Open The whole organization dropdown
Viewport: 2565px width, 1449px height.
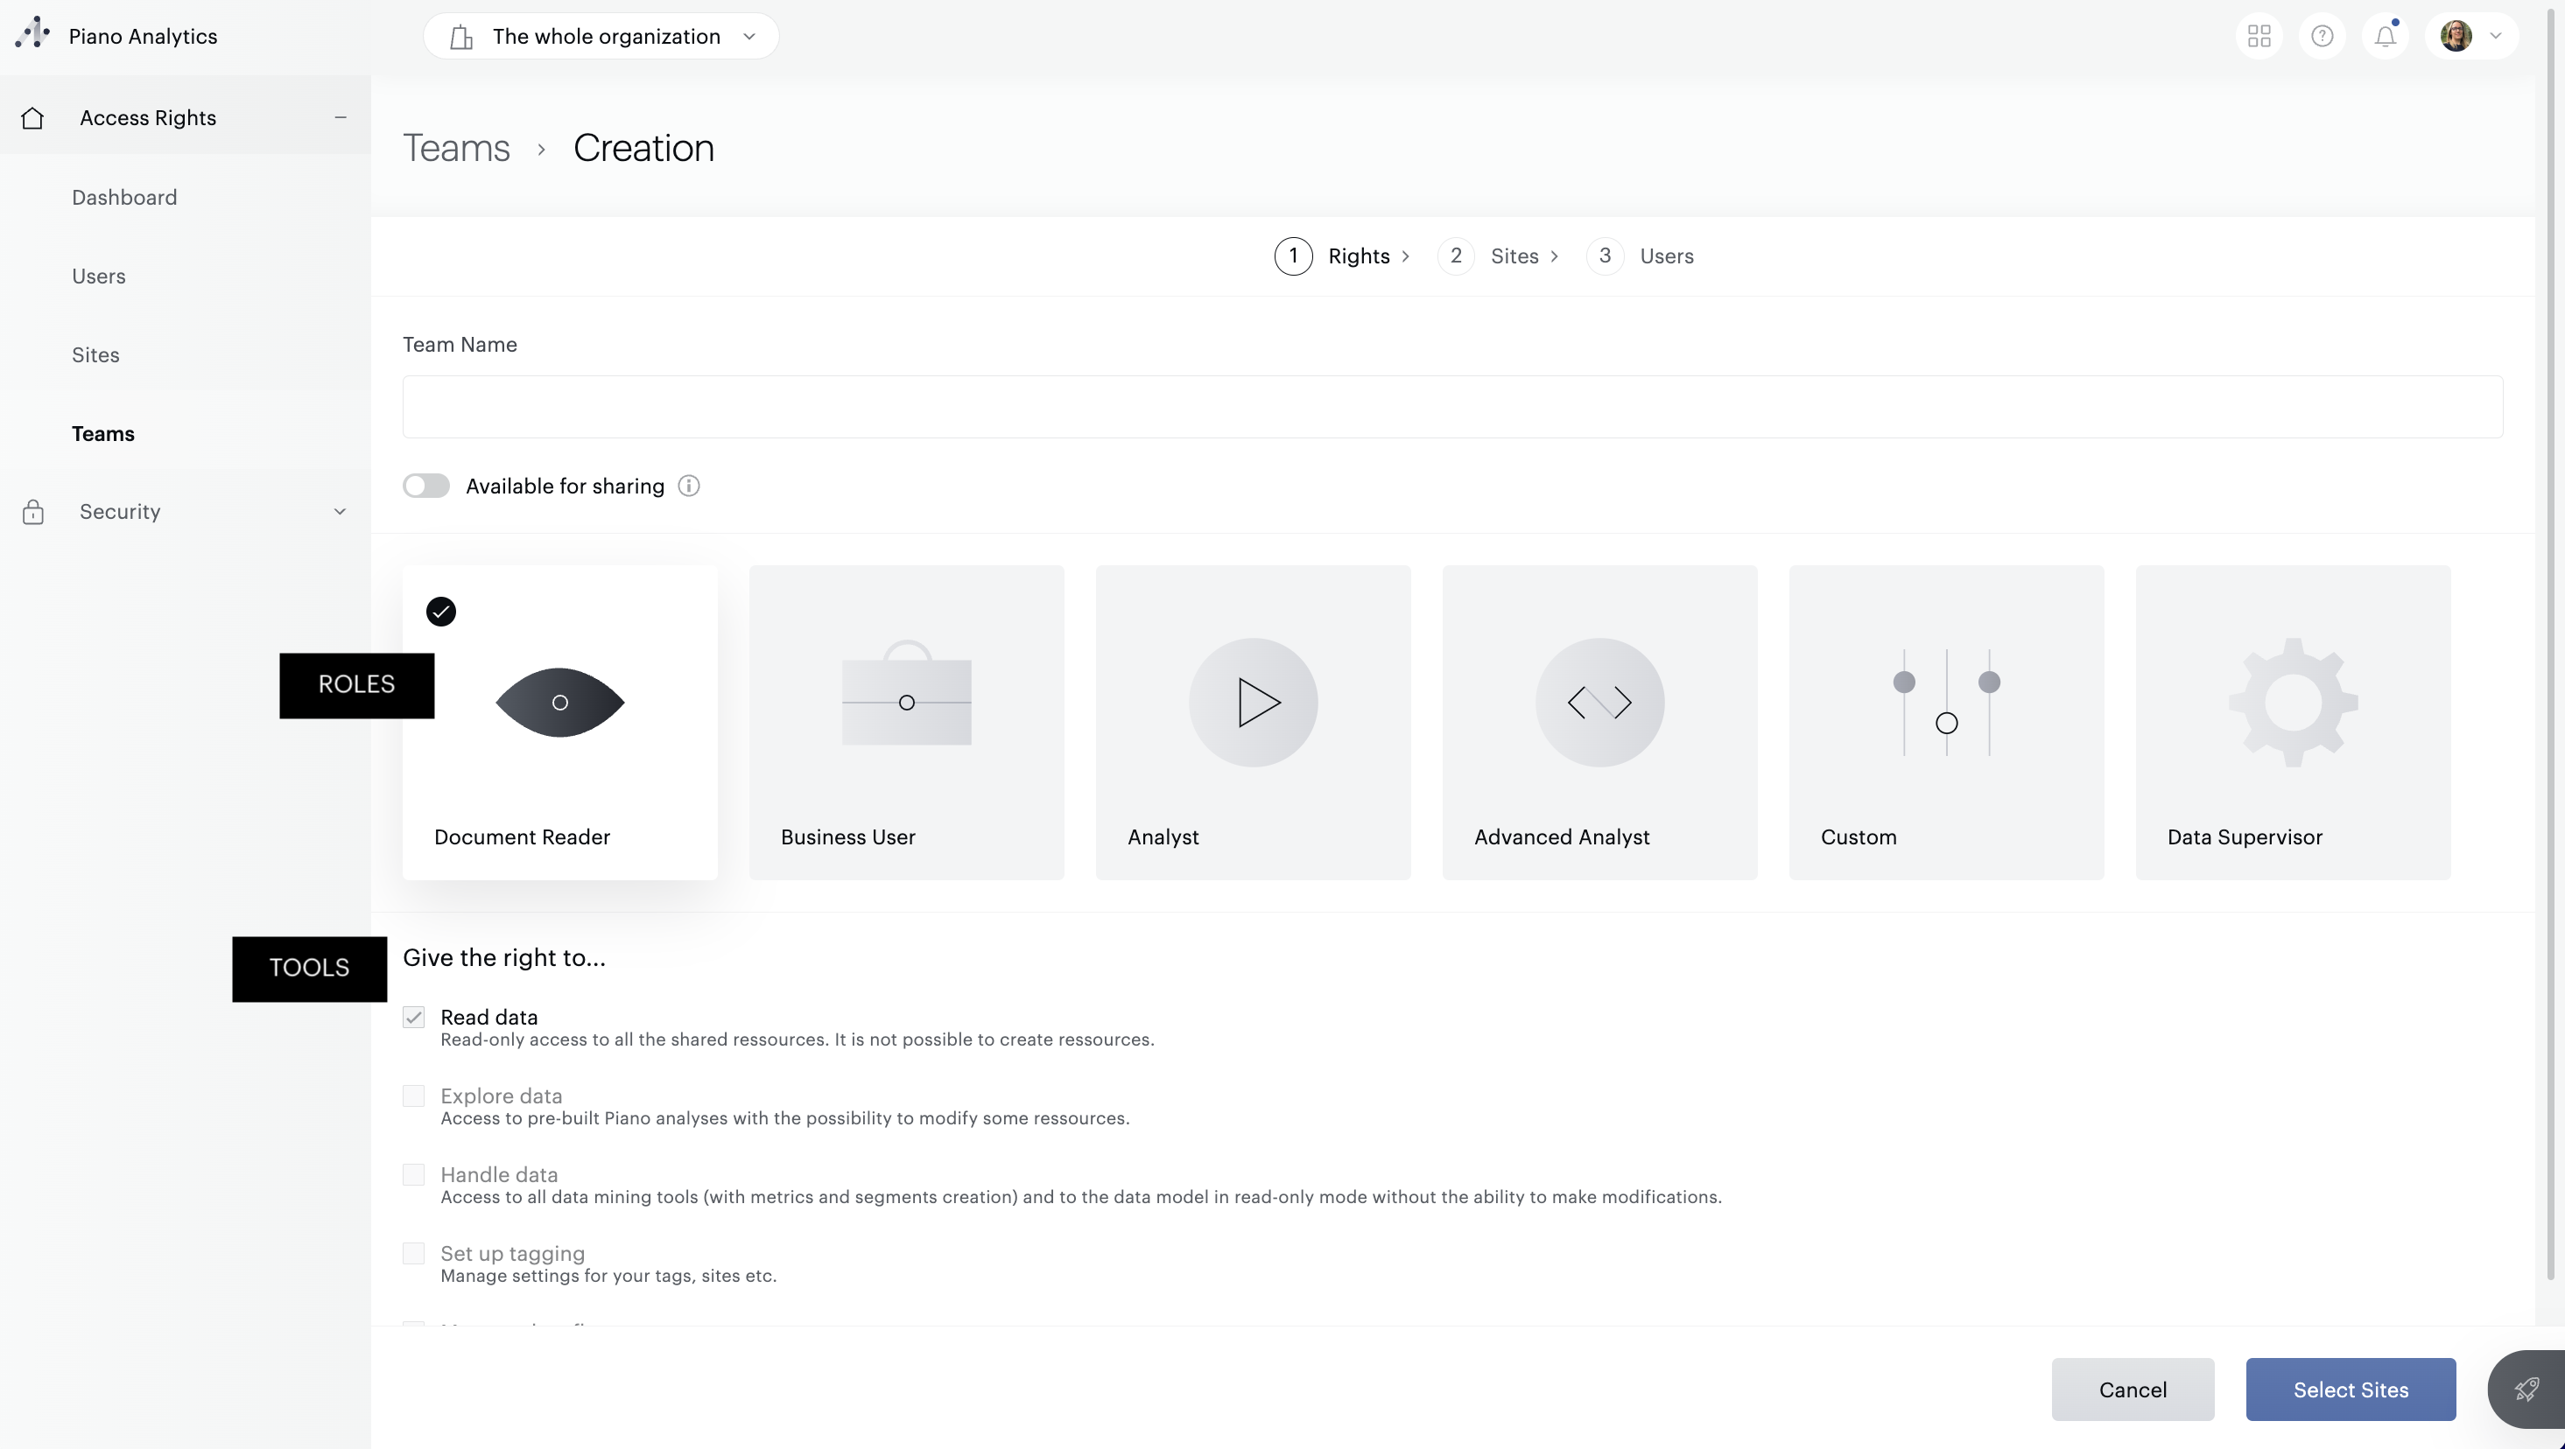pos(601,37)
